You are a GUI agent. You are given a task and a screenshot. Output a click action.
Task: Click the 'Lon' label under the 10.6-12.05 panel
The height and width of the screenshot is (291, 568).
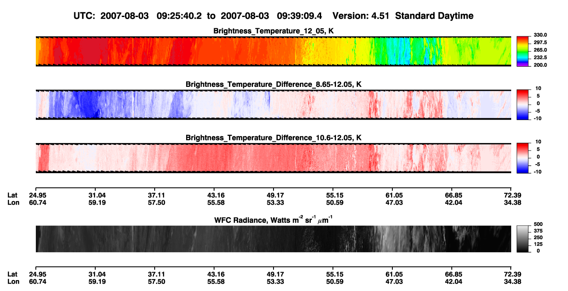point(13,202)
